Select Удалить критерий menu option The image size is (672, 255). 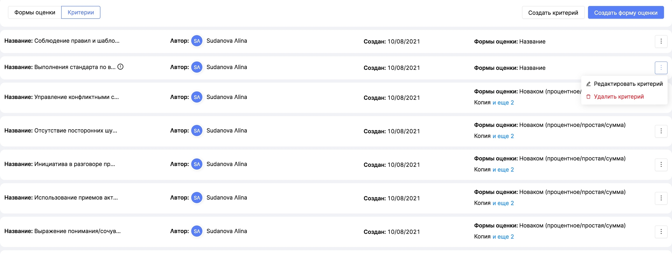[x=619, y=97]
